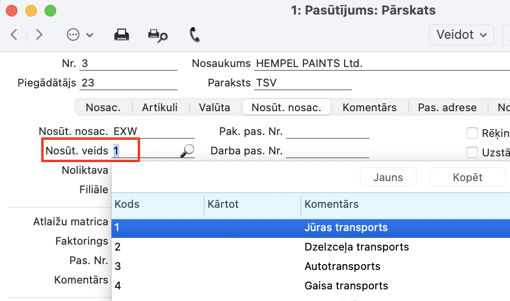510x301 pixels.
Task: Click the Jauns button
Action: [388, 177]
